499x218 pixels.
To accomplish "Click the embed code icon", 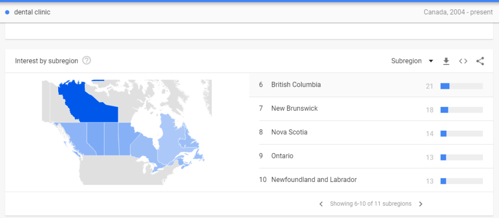I will [463, 61].
